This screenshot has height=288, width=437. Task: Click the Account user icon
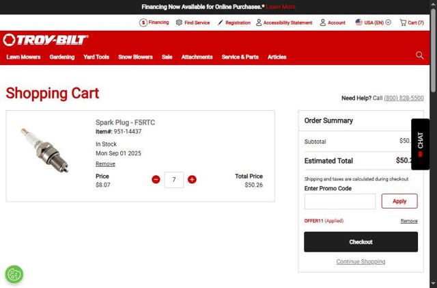coord(323,23)
